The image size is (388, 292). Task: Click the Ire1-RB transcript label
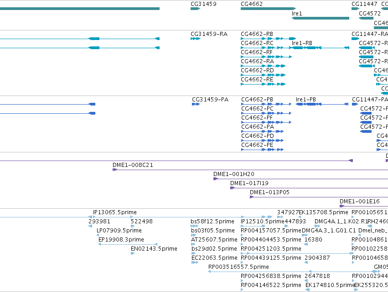click(x=302, y=43)
